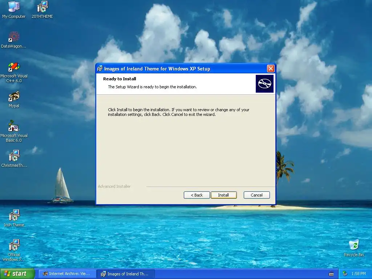The width and height of the screenshot is (372, 279).
Task: Select the Mypal browser shortcut
Action: [x=14, y=99]
